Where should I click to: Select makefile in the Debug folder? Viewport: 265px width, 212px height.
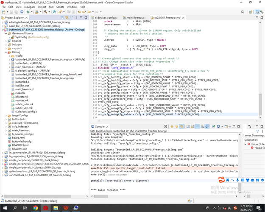(x=20, y=93)
